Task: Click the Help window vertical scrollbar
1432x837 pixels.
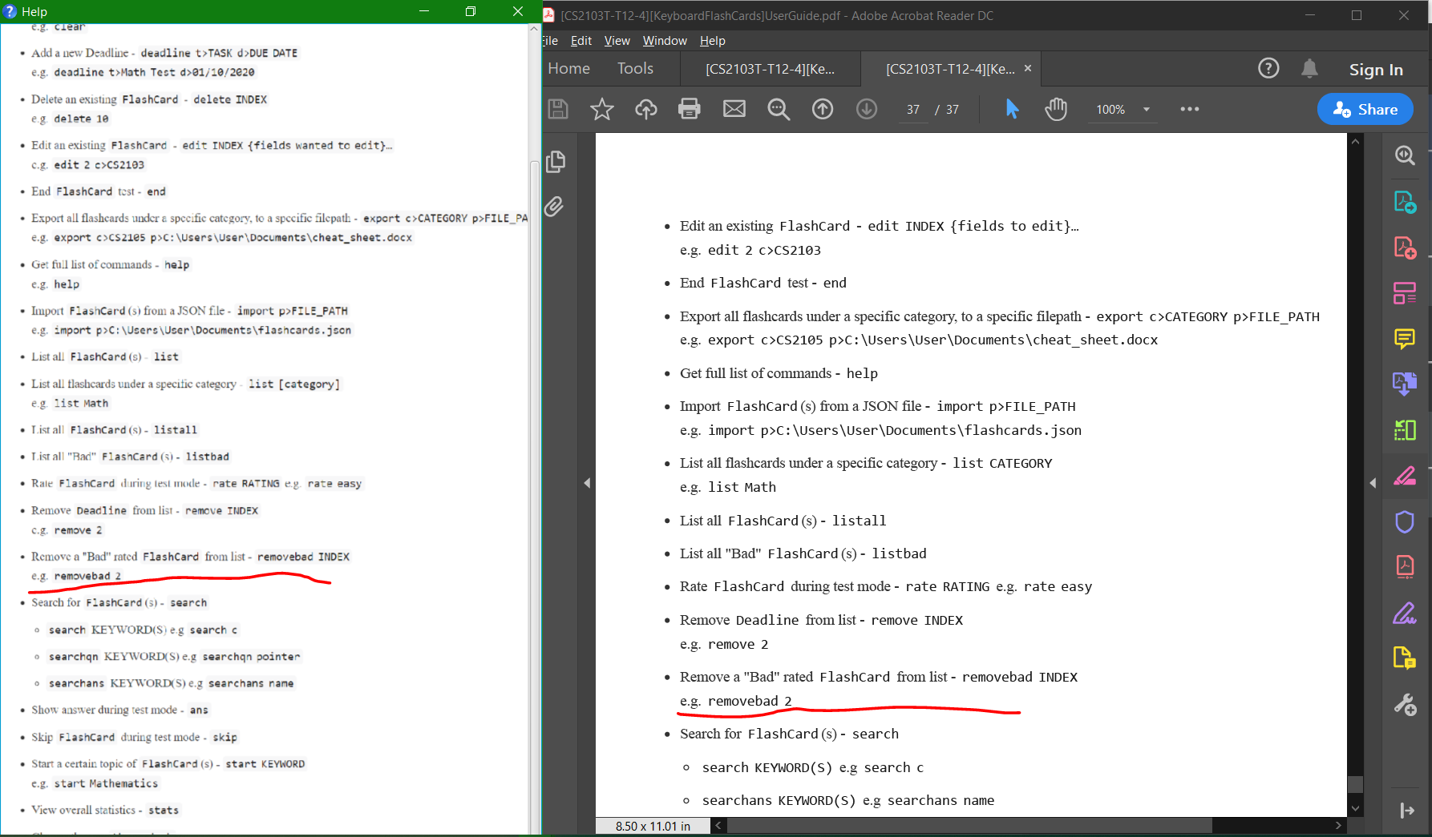Action: pos(534,497)
